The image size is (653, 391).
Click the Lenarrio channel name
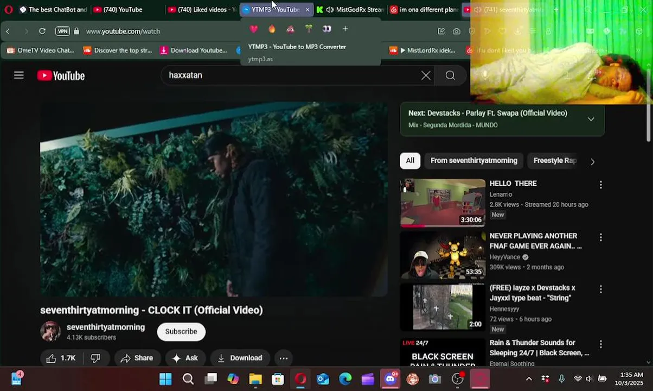coord(501,194)
